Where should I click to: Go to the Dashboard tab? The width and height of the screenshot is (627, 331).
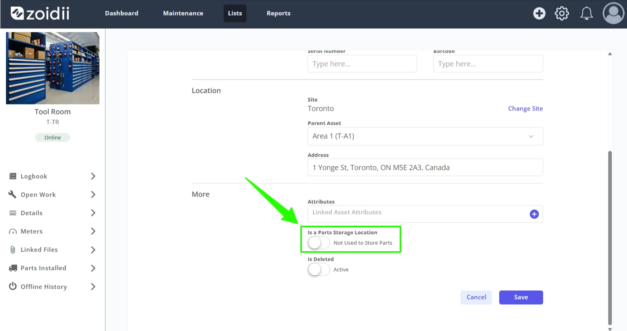click(121, 13)
